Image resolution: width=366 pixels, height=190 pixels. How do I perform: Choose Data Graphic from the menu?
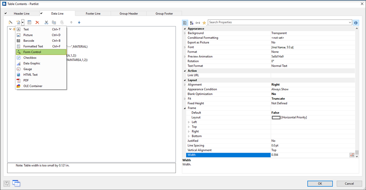tap(41, 63)
